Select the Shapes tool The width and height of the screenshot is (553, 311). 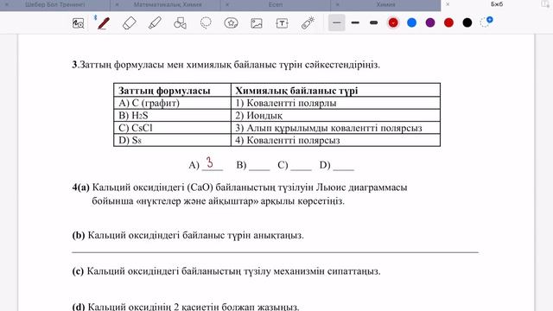tap(181, 23)
